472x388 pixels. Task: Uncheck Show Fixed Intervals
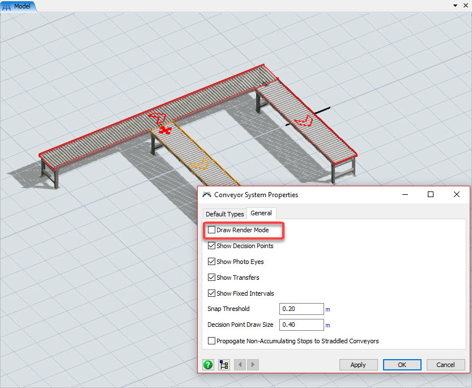(x=212, y=293)
